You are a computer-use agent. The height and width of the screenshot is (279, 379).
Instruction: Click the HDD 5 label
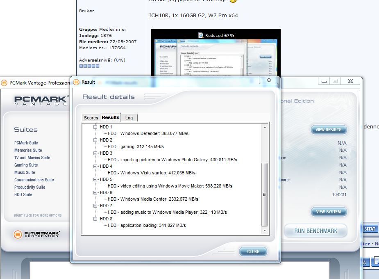click(106, 179)
